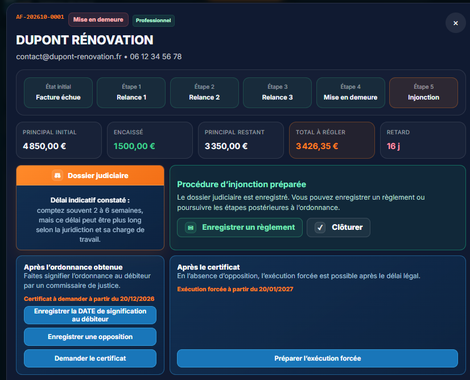Screen dimensions: 470x380
Task: Click the payment icon in Enregistrer un règlement
Action: tap(191, 228)
